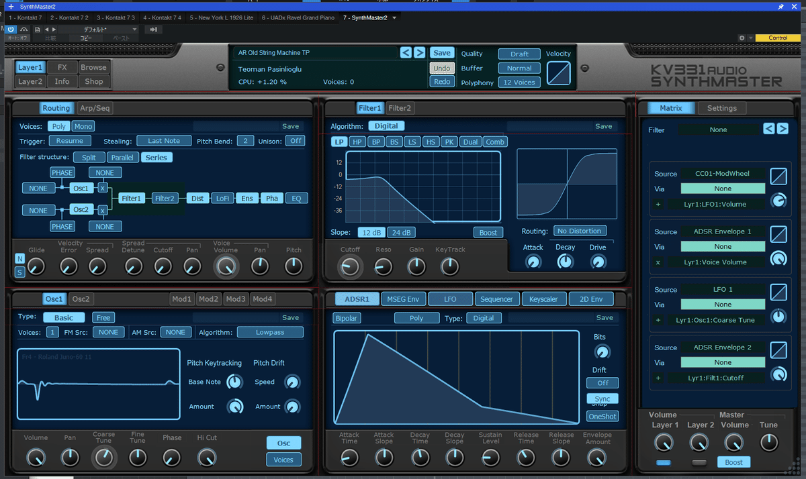Select previous matrix filter arrow
Image resolution: width=806 pixels, height=479 pixels.
click(769, 129)
